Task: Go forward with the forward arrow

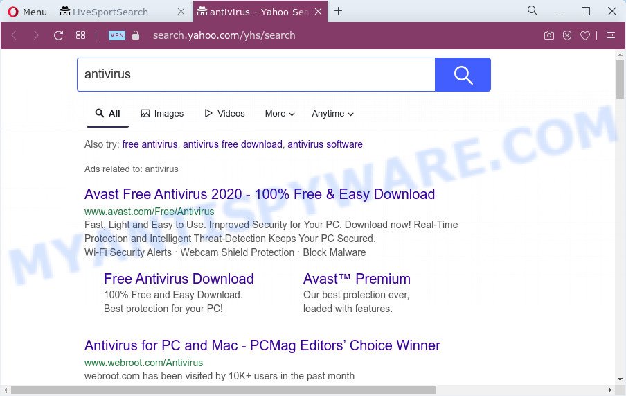Action: (36, 35)
